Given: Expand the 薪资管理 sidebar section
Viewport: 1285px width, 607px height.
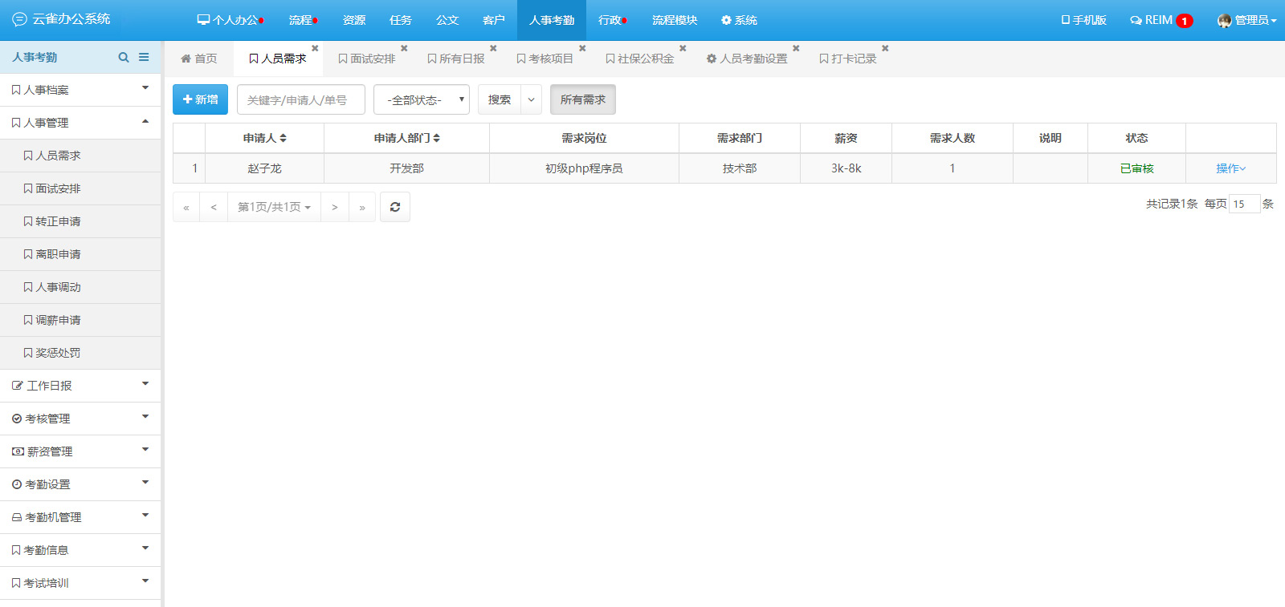Looking at the screenshot, I should [x=80, y=451].
